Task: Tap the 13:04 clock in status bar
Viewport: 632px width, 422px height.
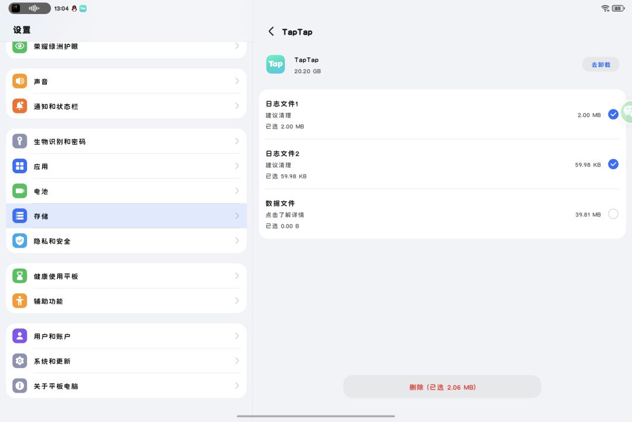Action: [61, 8]
